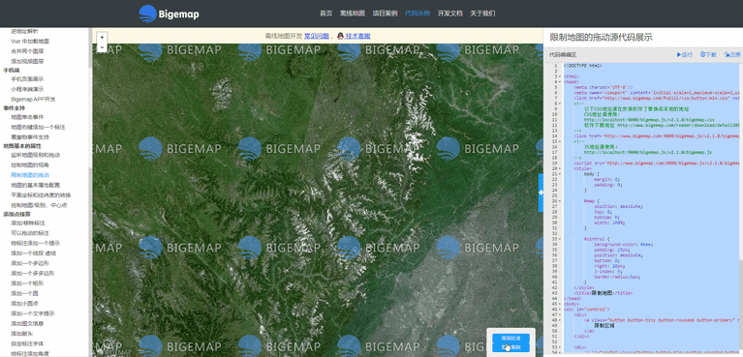Zoom out the map with minus button
Screen dimensions: 743x357
(102, 47)
